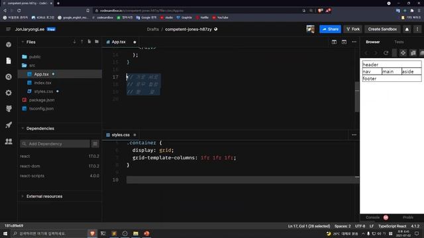Open GitHub panel in activity bar

[9, 108]
